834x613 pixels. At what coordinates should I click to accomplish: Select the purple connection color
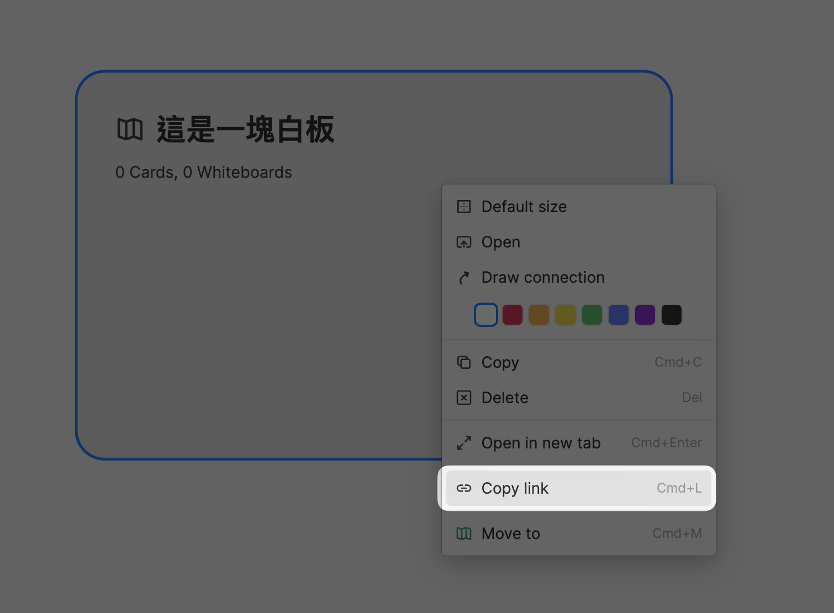[645, 314]
